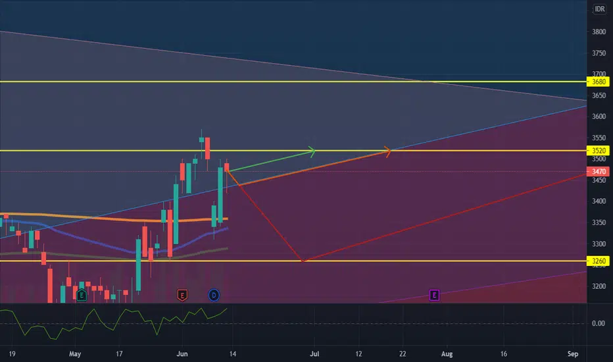Select the 3260 yellow price label
Viewport: 613px width, 362px height.
(598, 261)
